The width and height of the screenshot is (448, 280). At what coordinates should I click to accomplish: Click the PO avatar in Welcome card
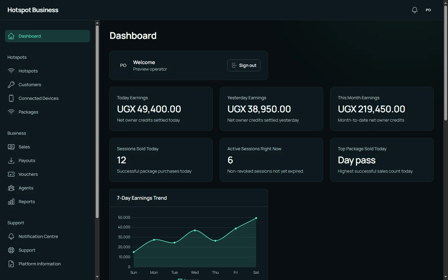coord(123,65)
